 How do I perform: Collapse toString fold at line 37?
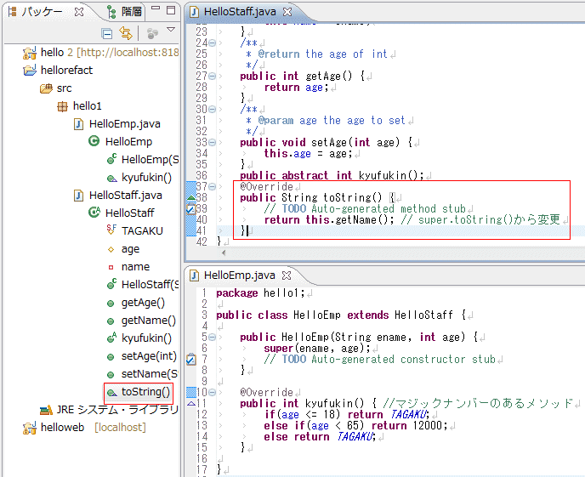point(212,186)
